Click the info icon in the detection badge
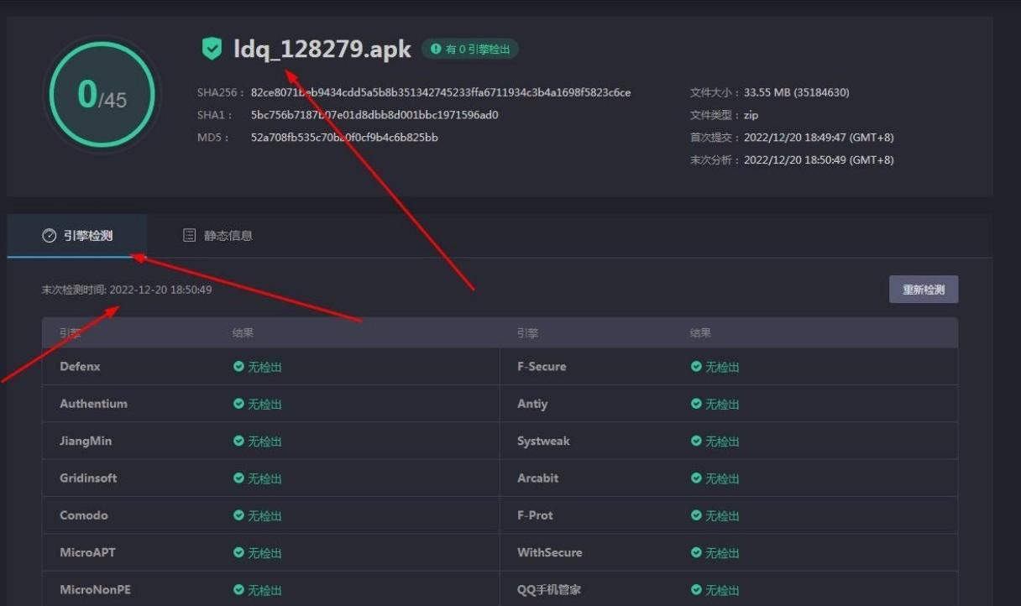 (x=437, y=48)
